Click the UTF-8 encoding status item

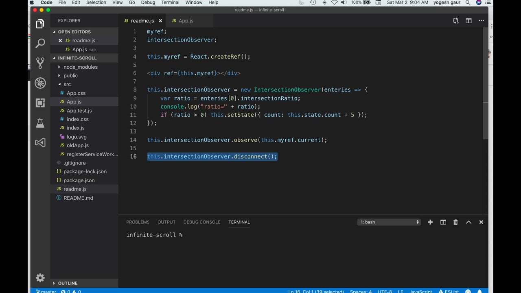tap(385, 291)
